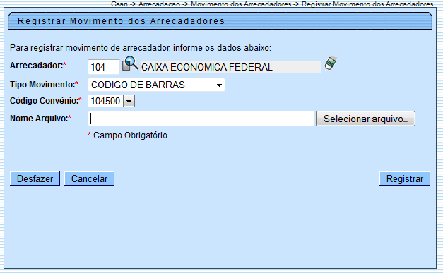
Task: Click the Código Convênio label
Action: click(x=46, y=100)
